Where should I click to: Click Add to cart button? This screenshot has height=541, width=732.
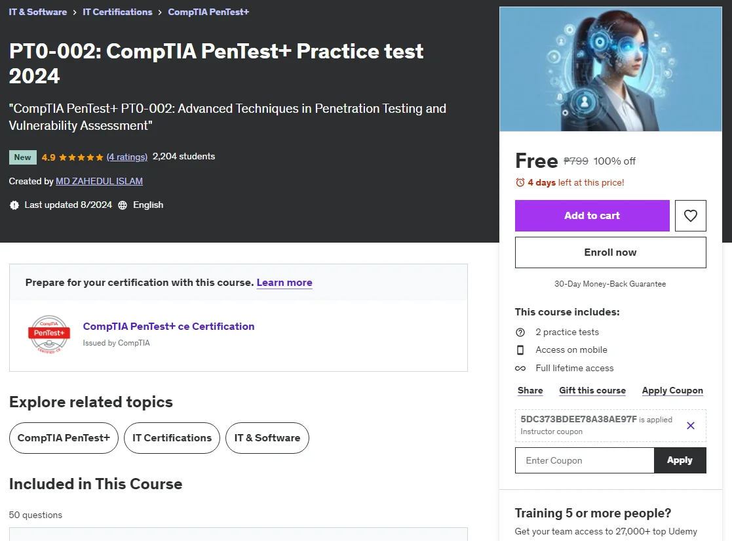click(592, 215)
